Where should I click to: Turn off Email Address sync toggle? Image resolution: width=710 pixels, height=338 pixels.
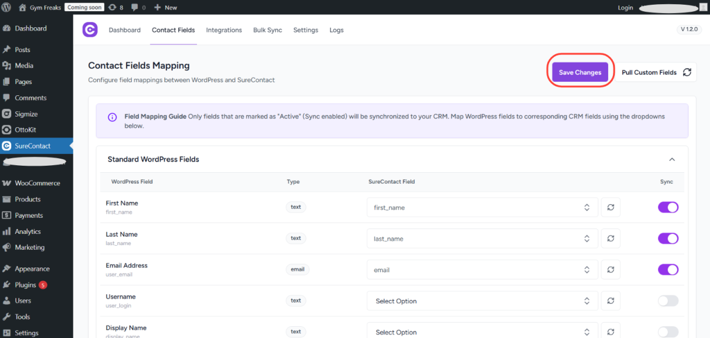pyautogui.click(x=668, y=269)
